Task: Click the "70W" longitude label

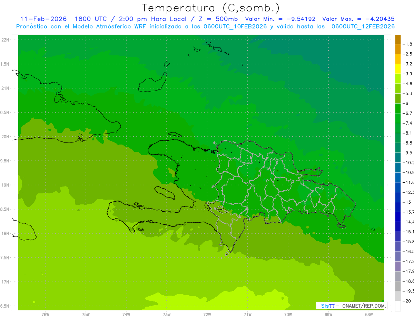Action: point(288,315)
